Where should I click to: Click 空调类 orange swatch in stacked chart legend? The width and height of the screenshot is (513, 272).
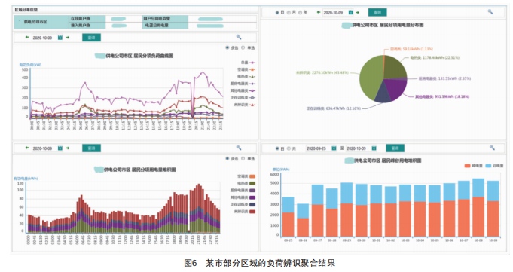[252, 176]
